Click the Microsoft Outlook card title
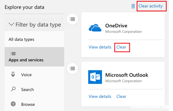Viewport: 173px width, 111px height. pyautogui.click(x=127, y=75)
